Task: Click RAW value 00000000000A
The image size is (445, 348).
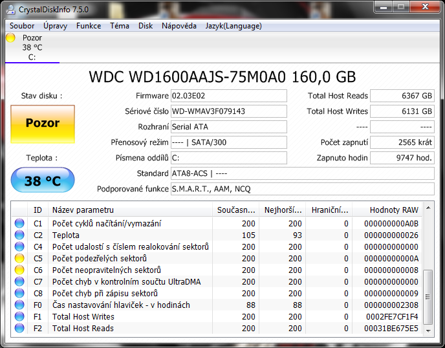Action: pyautogui.click(x=391, y=258)
